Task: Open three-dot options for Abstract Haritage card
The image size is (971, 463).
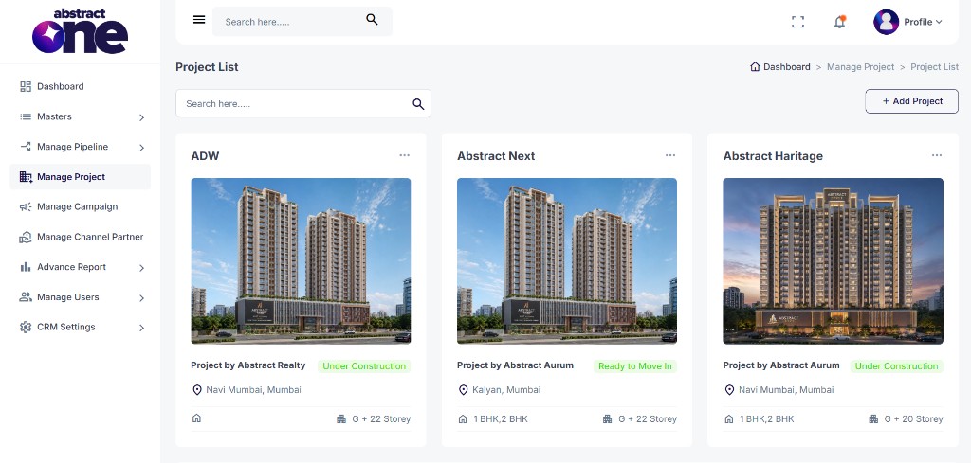Action: [937, 155]
